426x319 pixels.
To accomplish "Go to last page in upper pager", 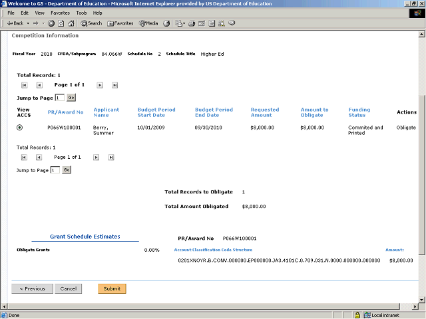I will (x=114, y=85).
